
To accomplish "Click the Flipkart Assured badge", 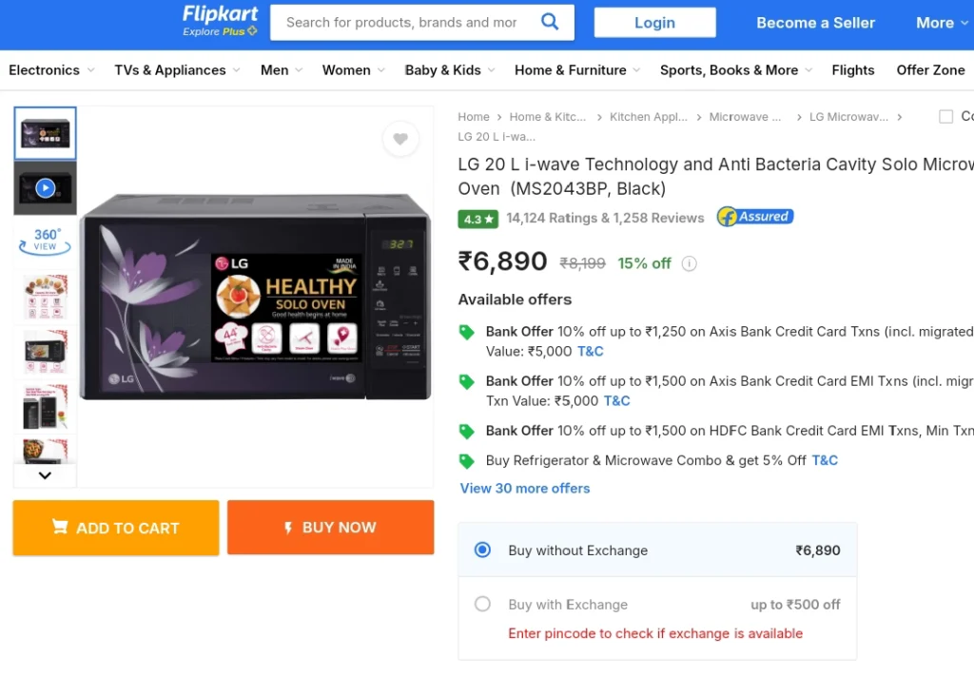I will [755, 217].
